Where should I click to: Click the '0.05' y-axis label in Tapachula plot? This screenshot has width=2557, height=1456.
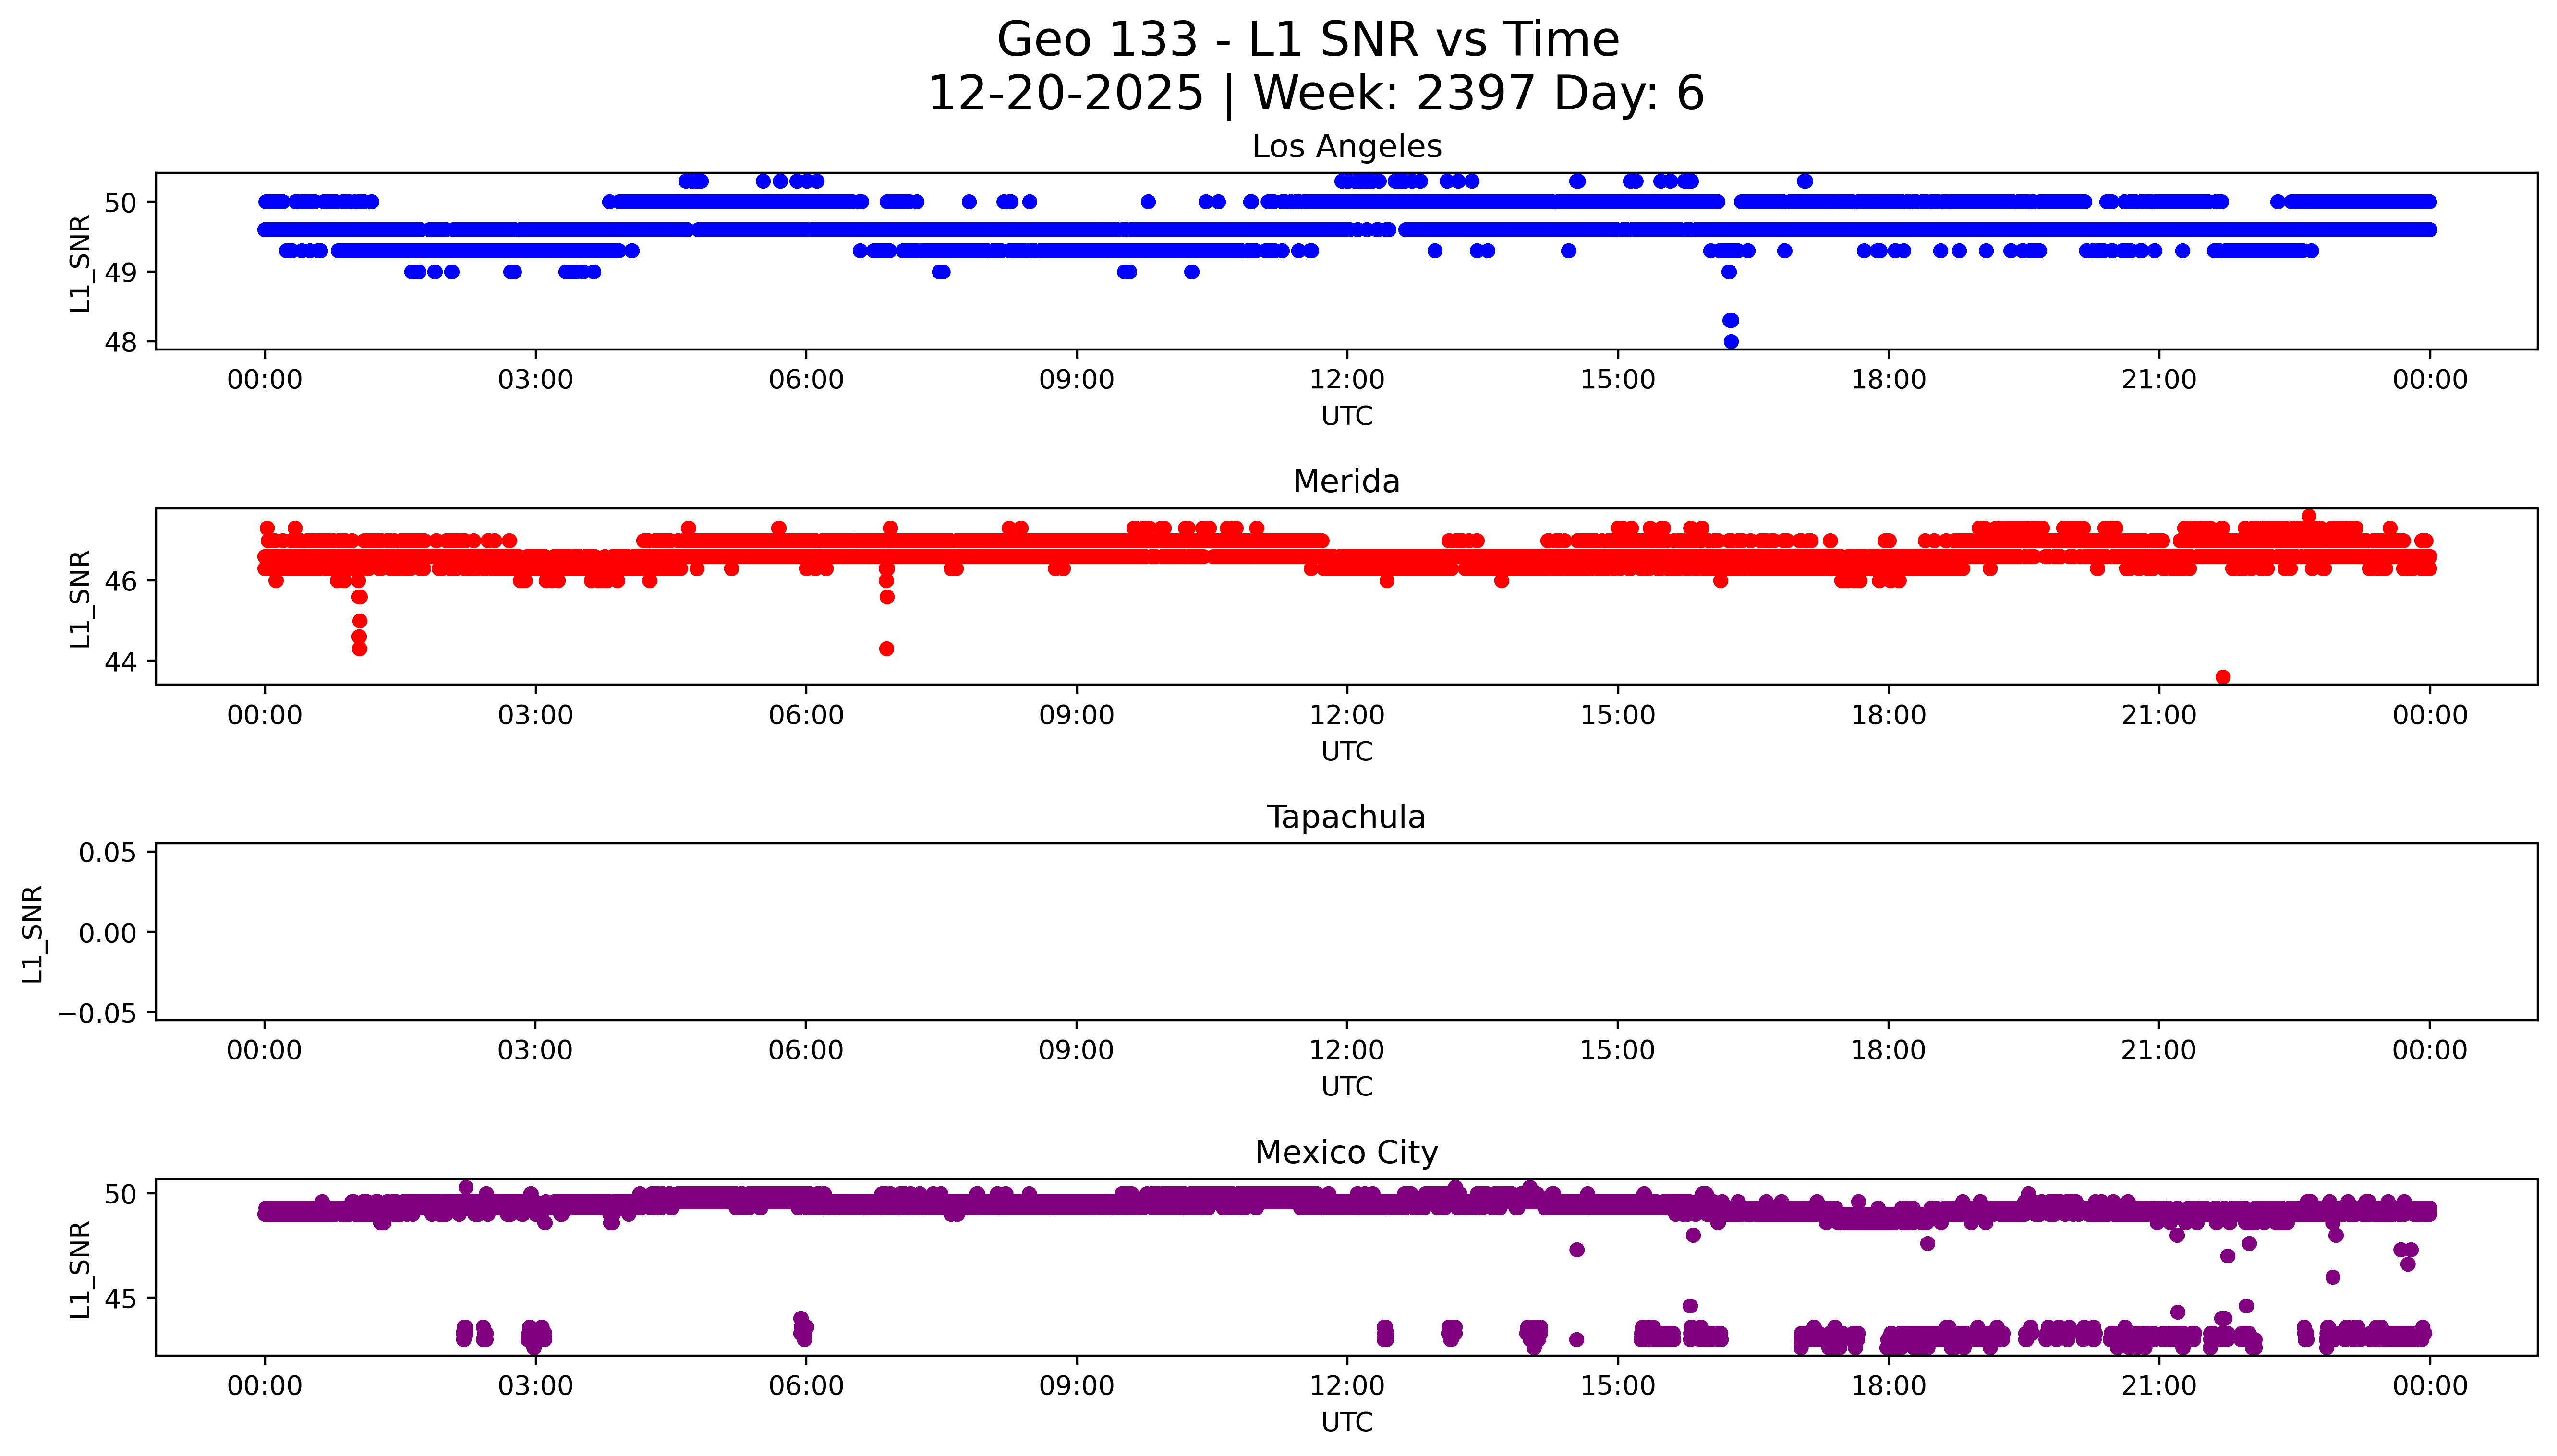point(108,853)
